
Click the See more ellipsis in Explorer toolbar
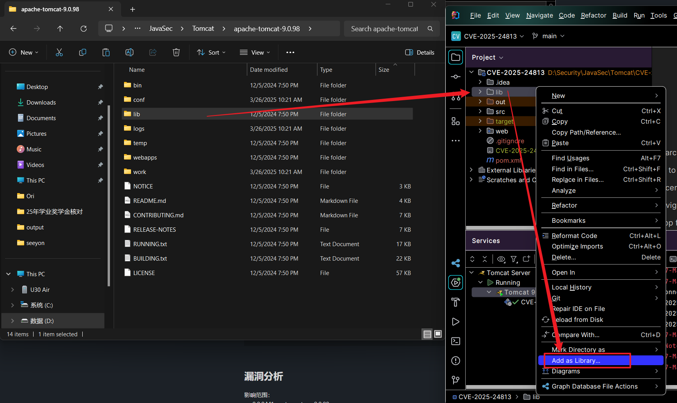290,52
